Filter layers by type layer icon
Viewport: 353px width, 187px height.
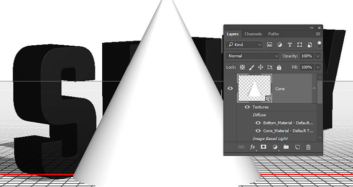pyautogui.click(x=290, y=45)
